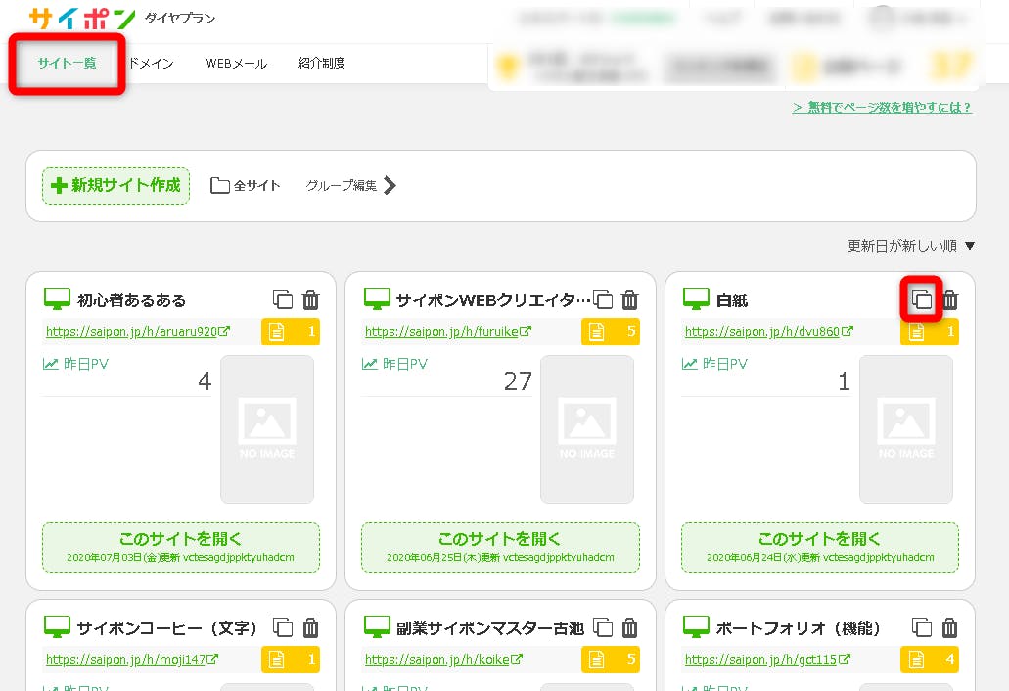Click trash icon on ポートフォリオ（機能） card
This screenshot has height=691, width=1009.
coord(949,627)
